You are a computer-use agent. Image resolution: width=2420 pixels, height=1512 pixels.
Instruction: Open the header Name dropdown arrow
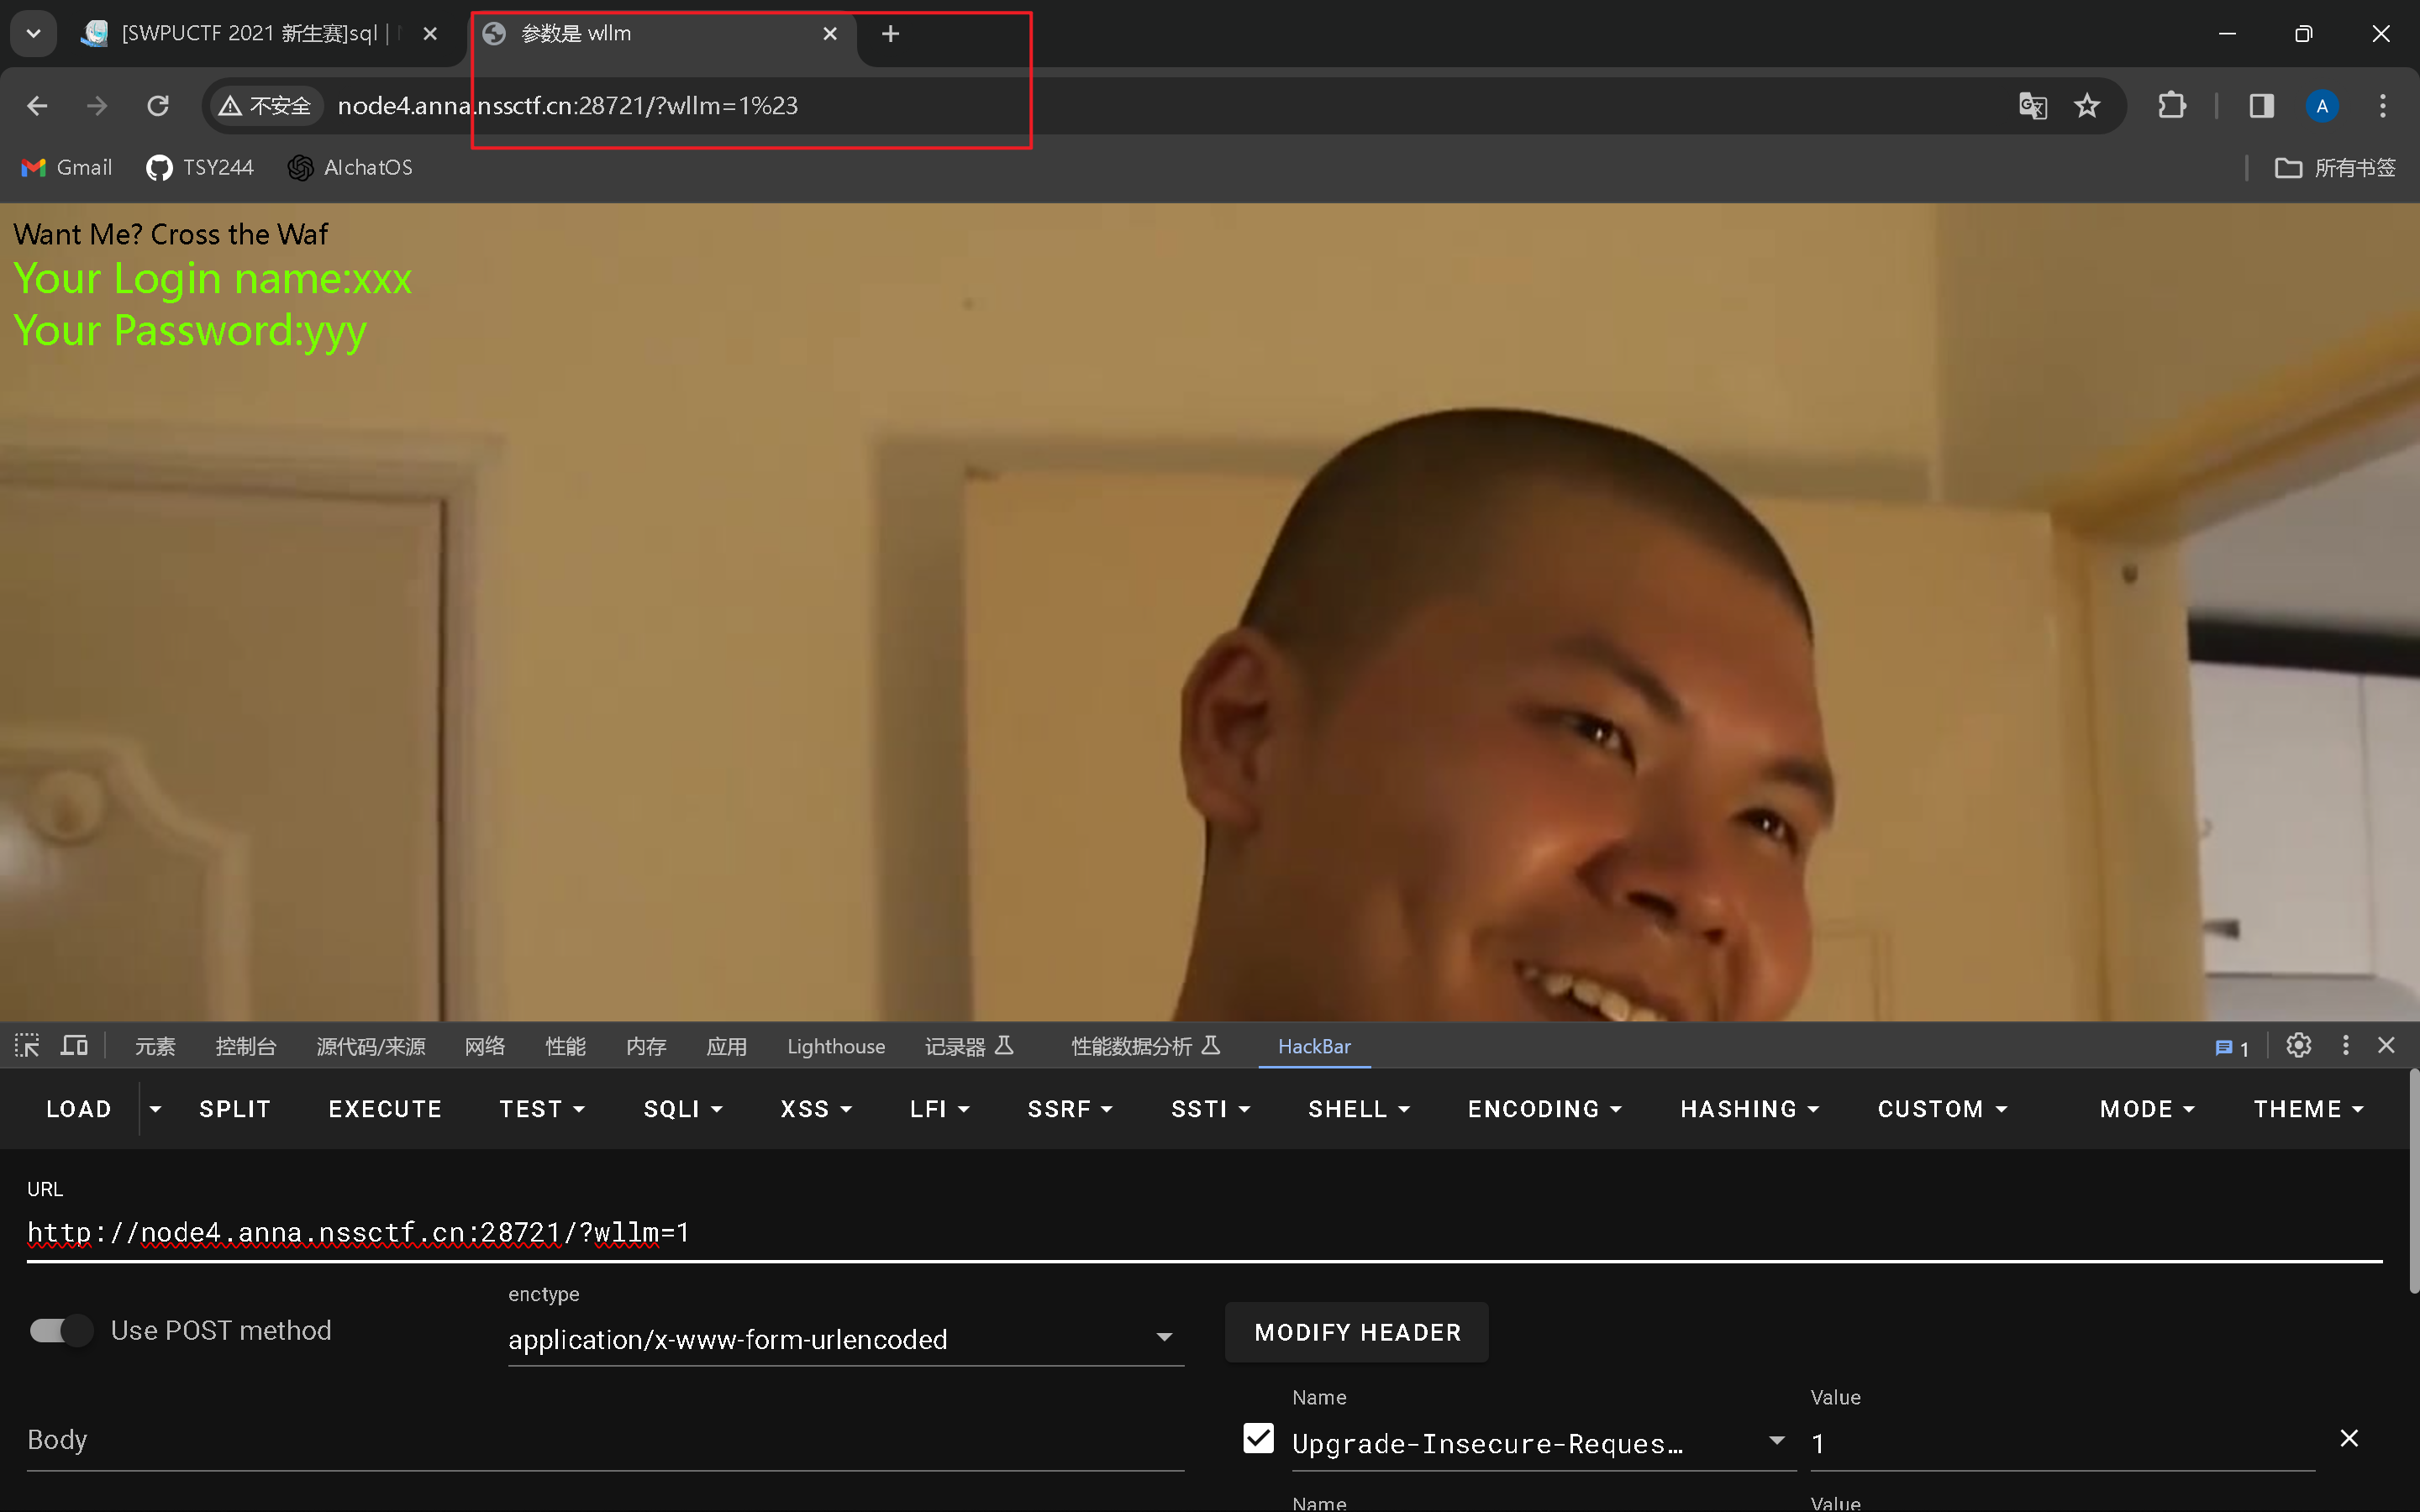(1776, 1441)
